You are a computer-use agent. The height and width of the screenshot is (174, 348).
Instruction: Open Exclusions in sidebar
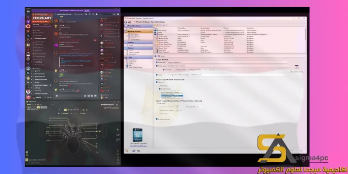[x=134, y=38]
